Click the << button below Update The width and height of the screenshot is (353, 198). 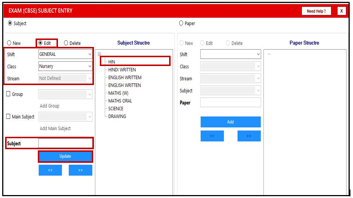(x=50, y=170)
